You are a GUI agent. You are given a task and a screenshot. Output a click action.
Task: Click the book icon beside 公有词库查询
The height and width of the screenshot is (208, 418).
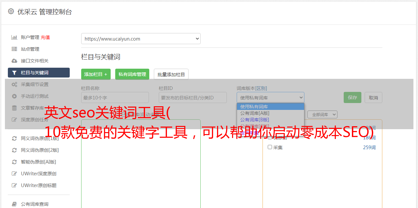point(14,204)
